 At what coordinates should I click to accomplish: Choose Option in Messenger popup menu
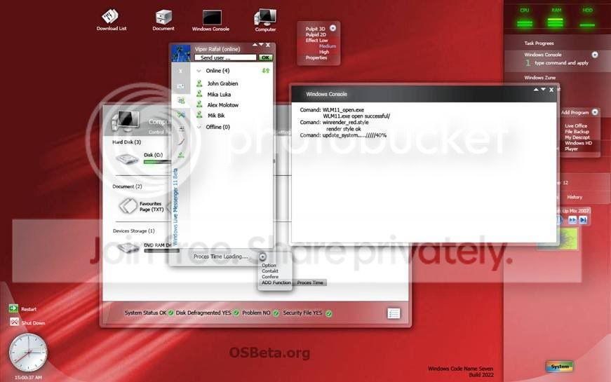click(x=269, y=265)
